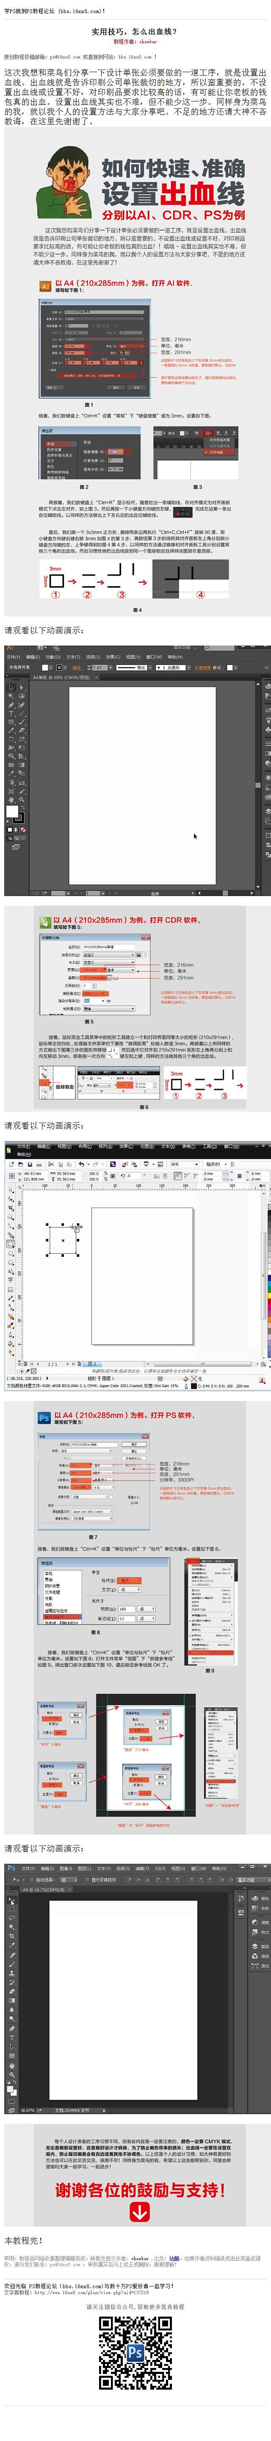Open 编辑(E) menu in Illustrator screenshot
The height and width of the screenshot is (2441, 271).
[x=32, y=657]
